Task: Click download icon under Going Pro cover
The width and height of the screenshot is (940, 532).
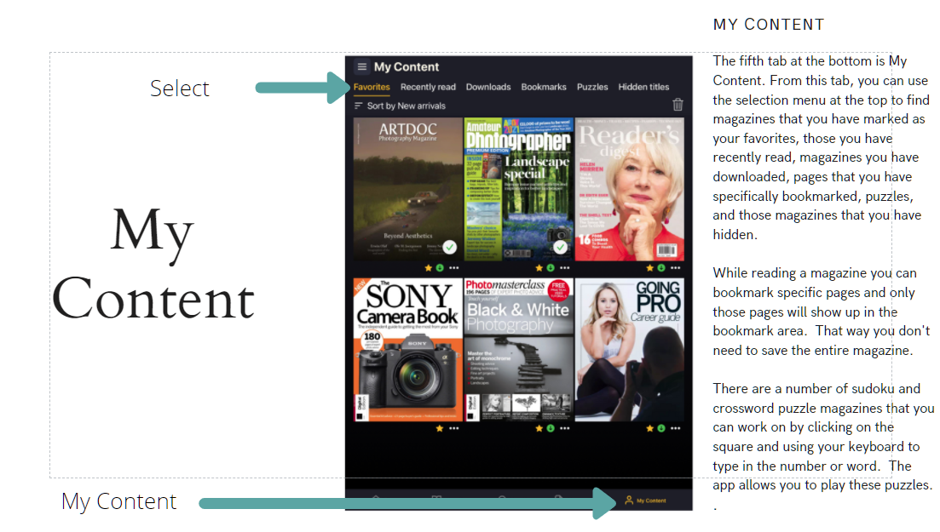Action: 661,428
